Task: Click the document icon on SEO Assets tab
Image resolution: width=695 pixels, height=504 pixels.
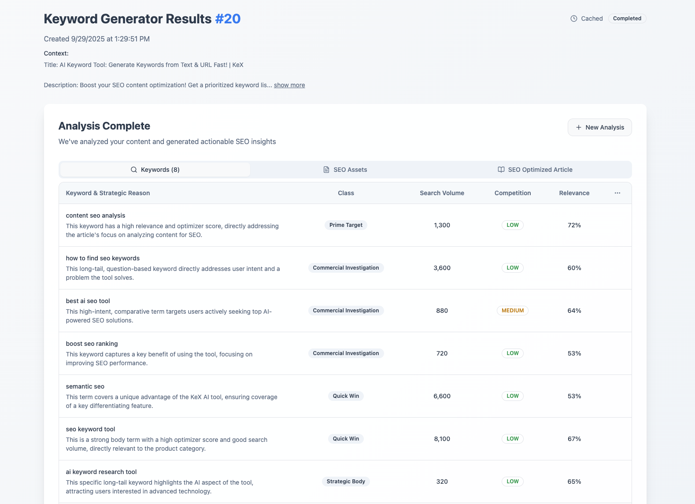Action: click(326, 169)
